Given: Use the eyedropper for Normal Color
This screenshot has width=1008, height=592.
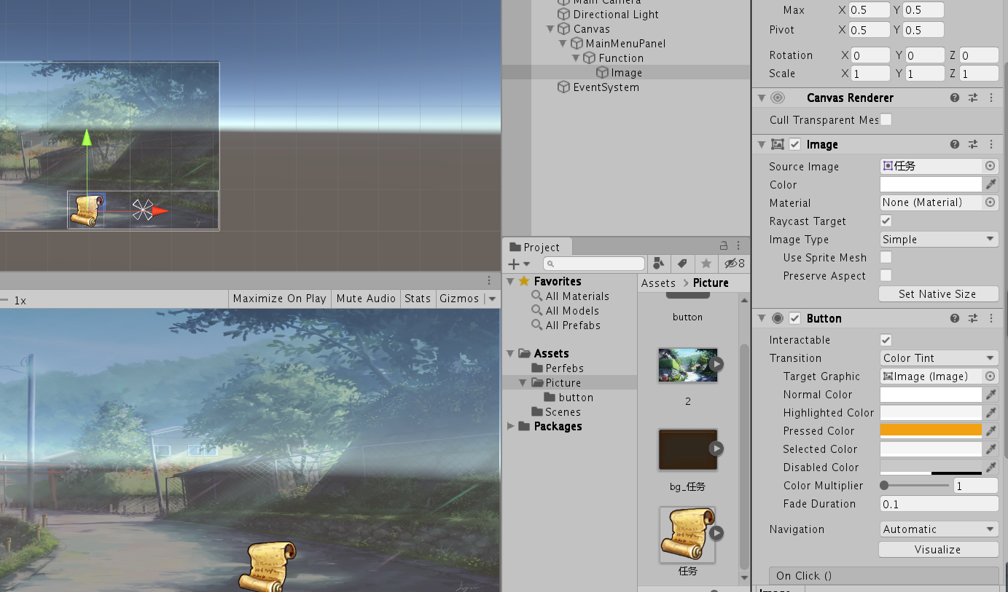Looking at the screenshot, I should point(991,395).
